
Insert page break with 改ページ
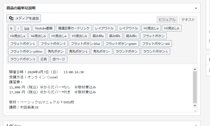click(59, 59)
